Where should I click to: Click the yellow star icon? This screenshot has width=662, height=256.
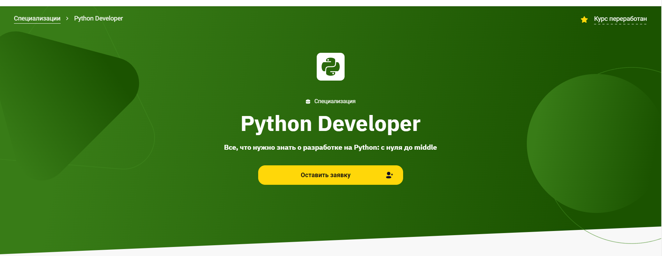(584, 19)
